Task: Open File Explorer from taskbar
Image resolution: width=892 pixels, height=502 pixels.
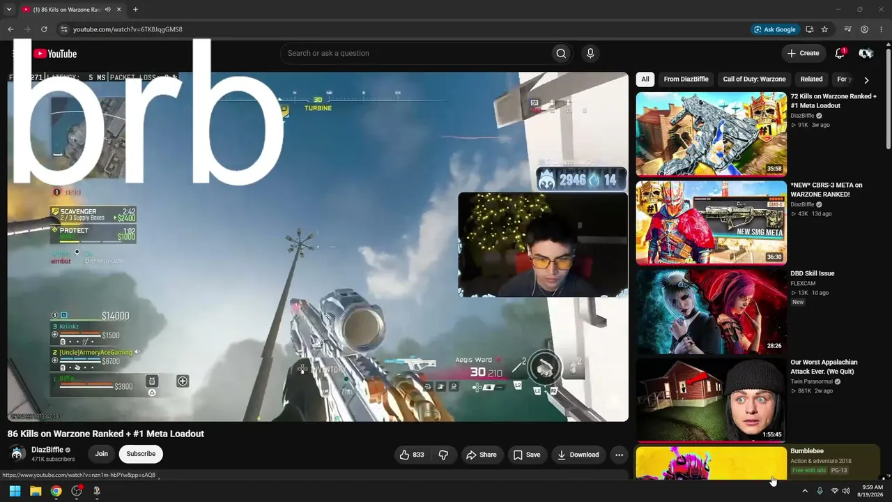Action: tap(36, 491)
